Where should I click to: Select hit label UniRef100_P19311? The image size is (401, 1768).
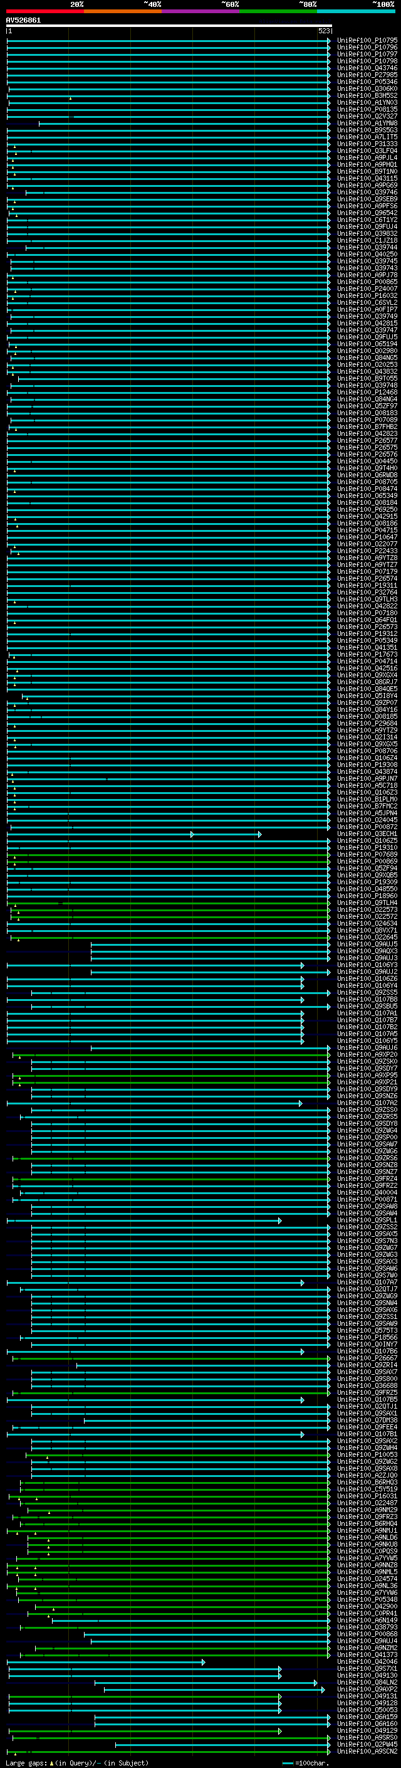tap(367, 585)
